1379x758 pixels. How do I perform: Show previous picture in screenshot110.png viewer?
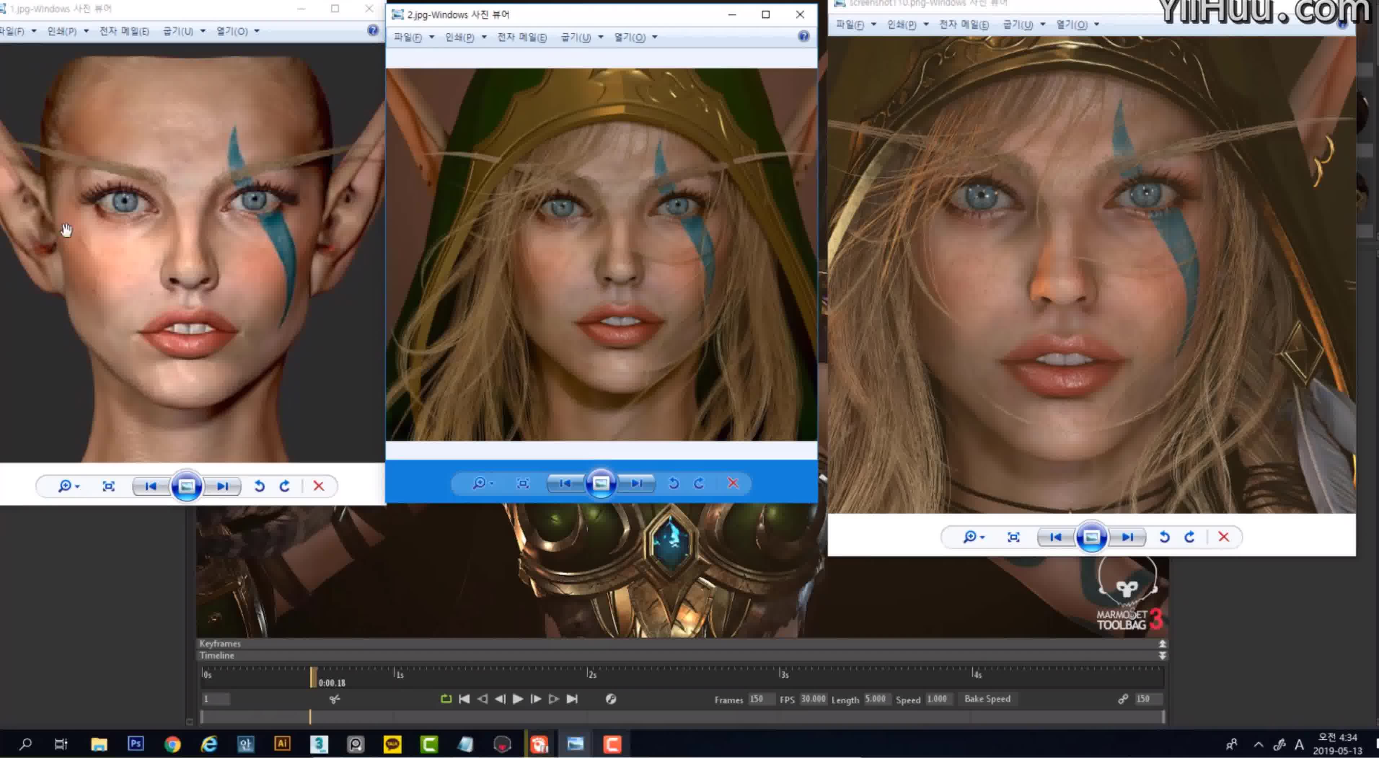click(1056, 536)
